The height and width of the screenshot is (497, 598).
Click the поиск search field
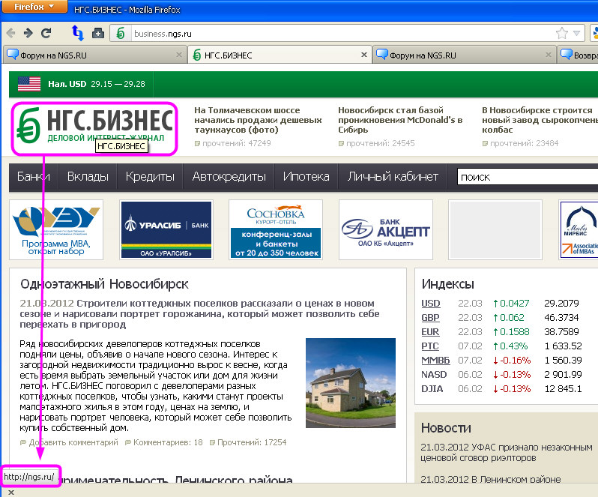(525, 177)
